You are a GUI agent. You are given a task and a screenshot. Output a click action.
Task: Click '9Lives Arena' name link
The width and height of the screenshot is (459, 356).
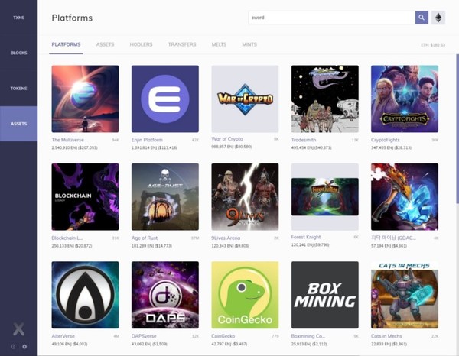226,238
